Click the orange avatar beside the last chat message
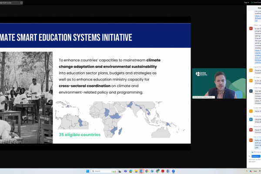Image resolution: width=261 pixels, height=174 pixels. (251, 141)
